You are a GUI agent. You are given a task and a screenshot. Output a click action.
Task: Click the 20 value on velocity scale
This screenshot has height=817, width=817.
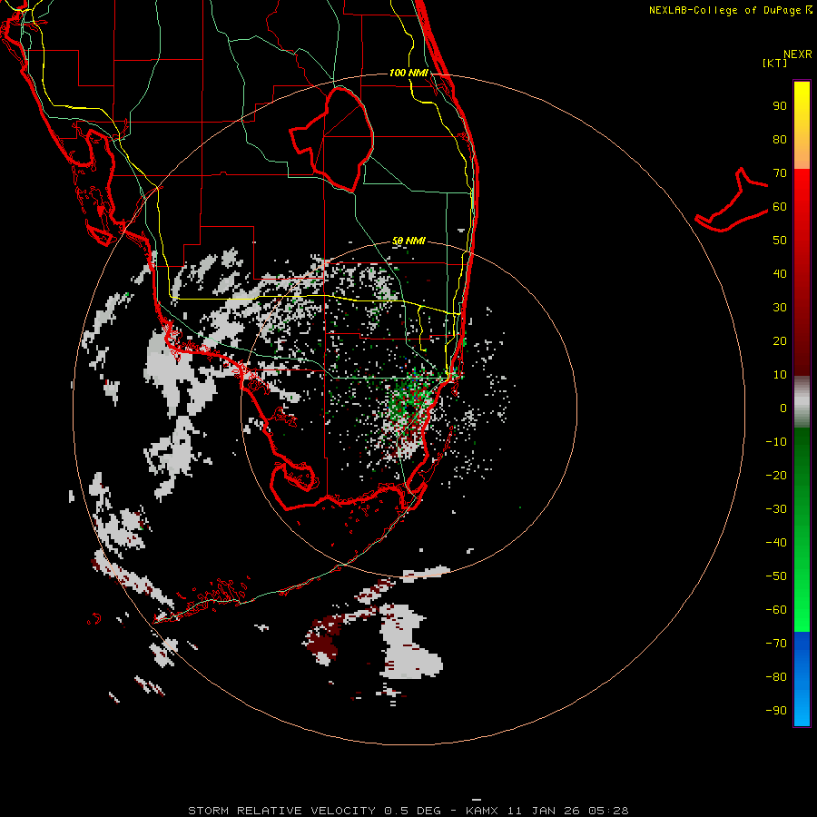[x=780, y=340]
